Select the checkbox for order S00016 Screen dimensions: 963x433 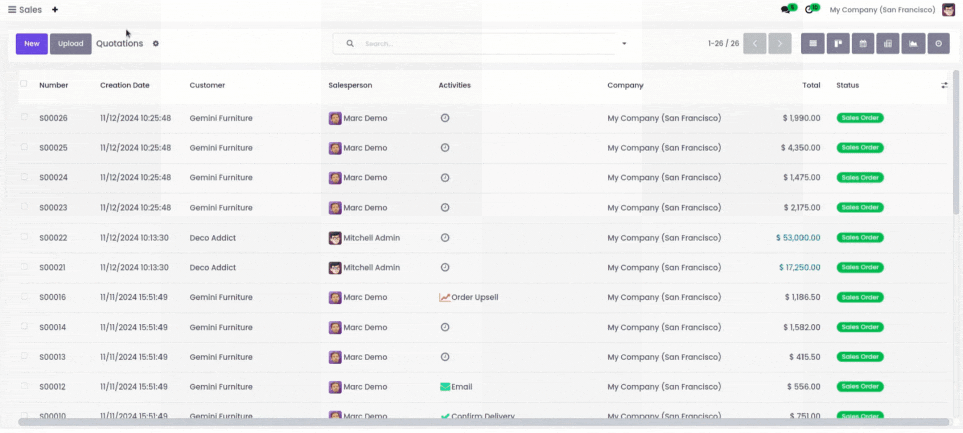[x=24, y=296]
